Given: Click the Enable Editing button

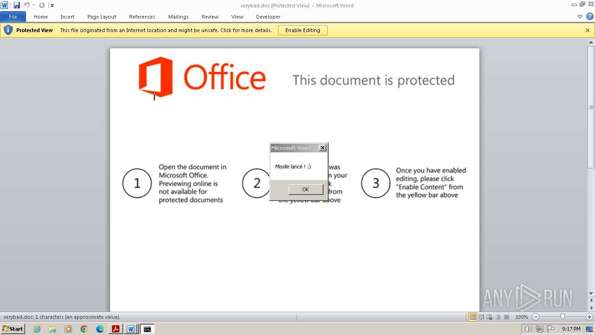Looking at the screenshot, I should click(303, 30).
